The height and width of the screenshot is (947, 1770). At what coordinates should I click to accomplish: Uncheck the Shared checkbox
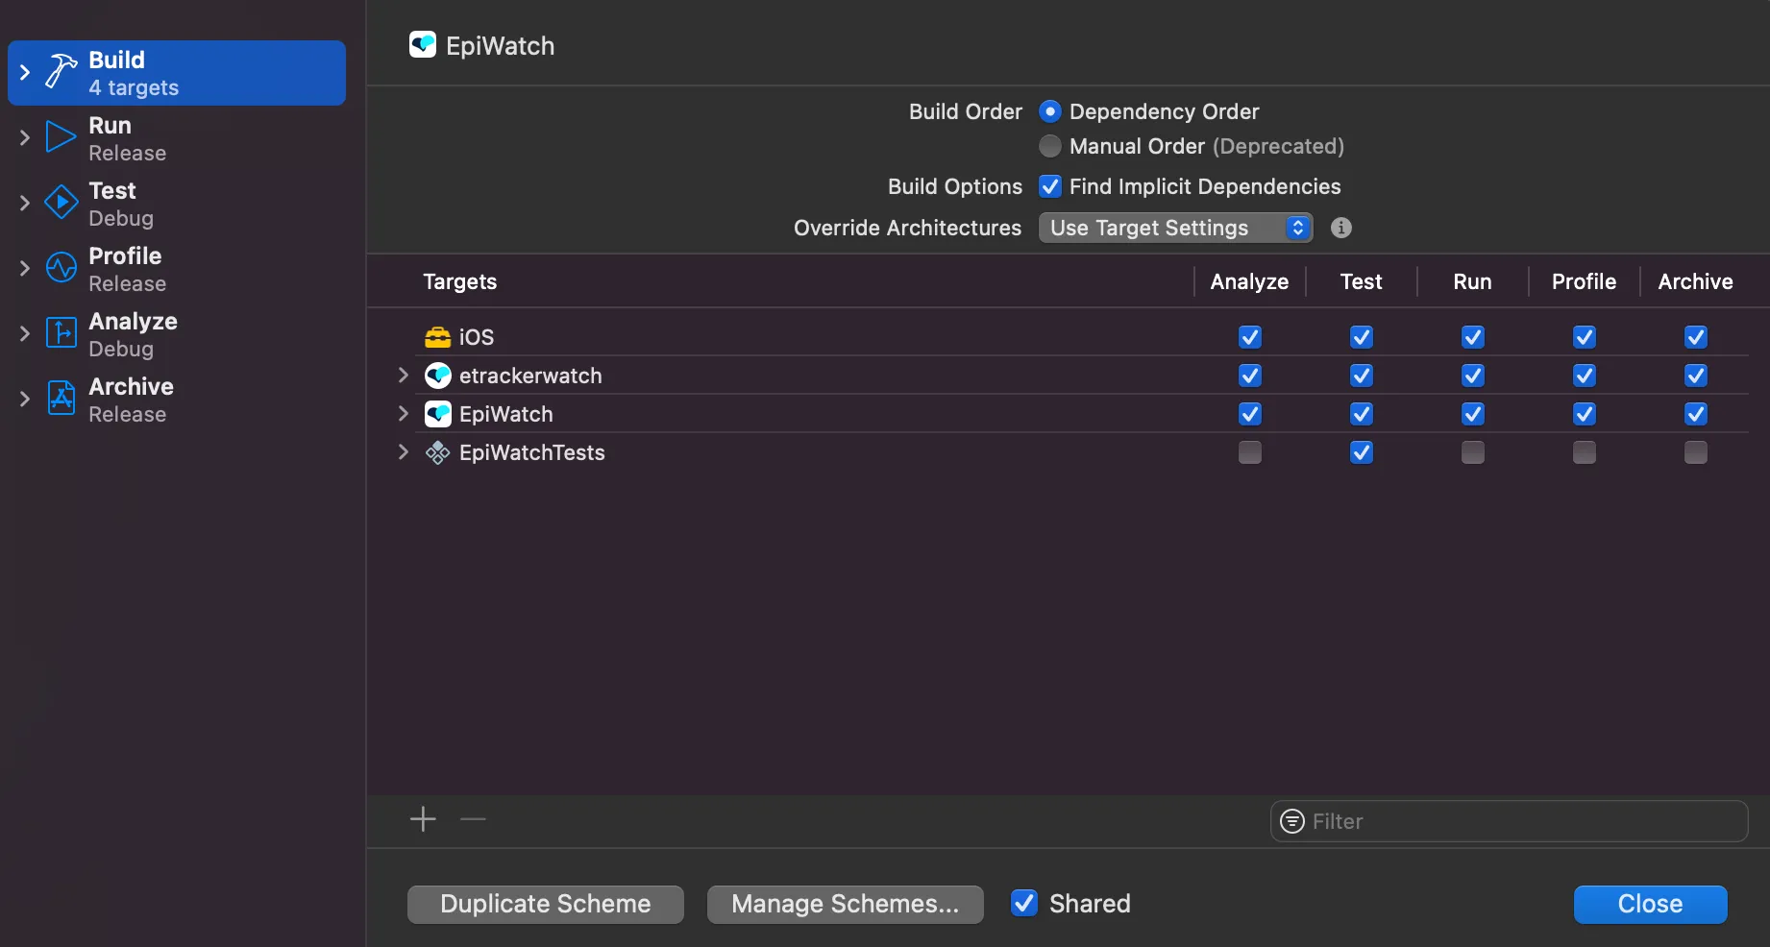[x=1023, y=903]
